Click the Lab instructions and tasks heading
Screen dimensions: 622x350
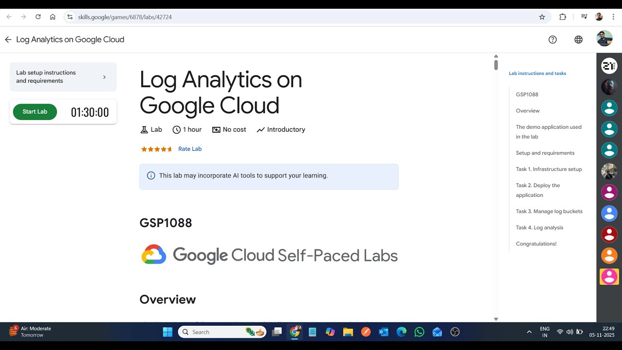coord(537,73)
